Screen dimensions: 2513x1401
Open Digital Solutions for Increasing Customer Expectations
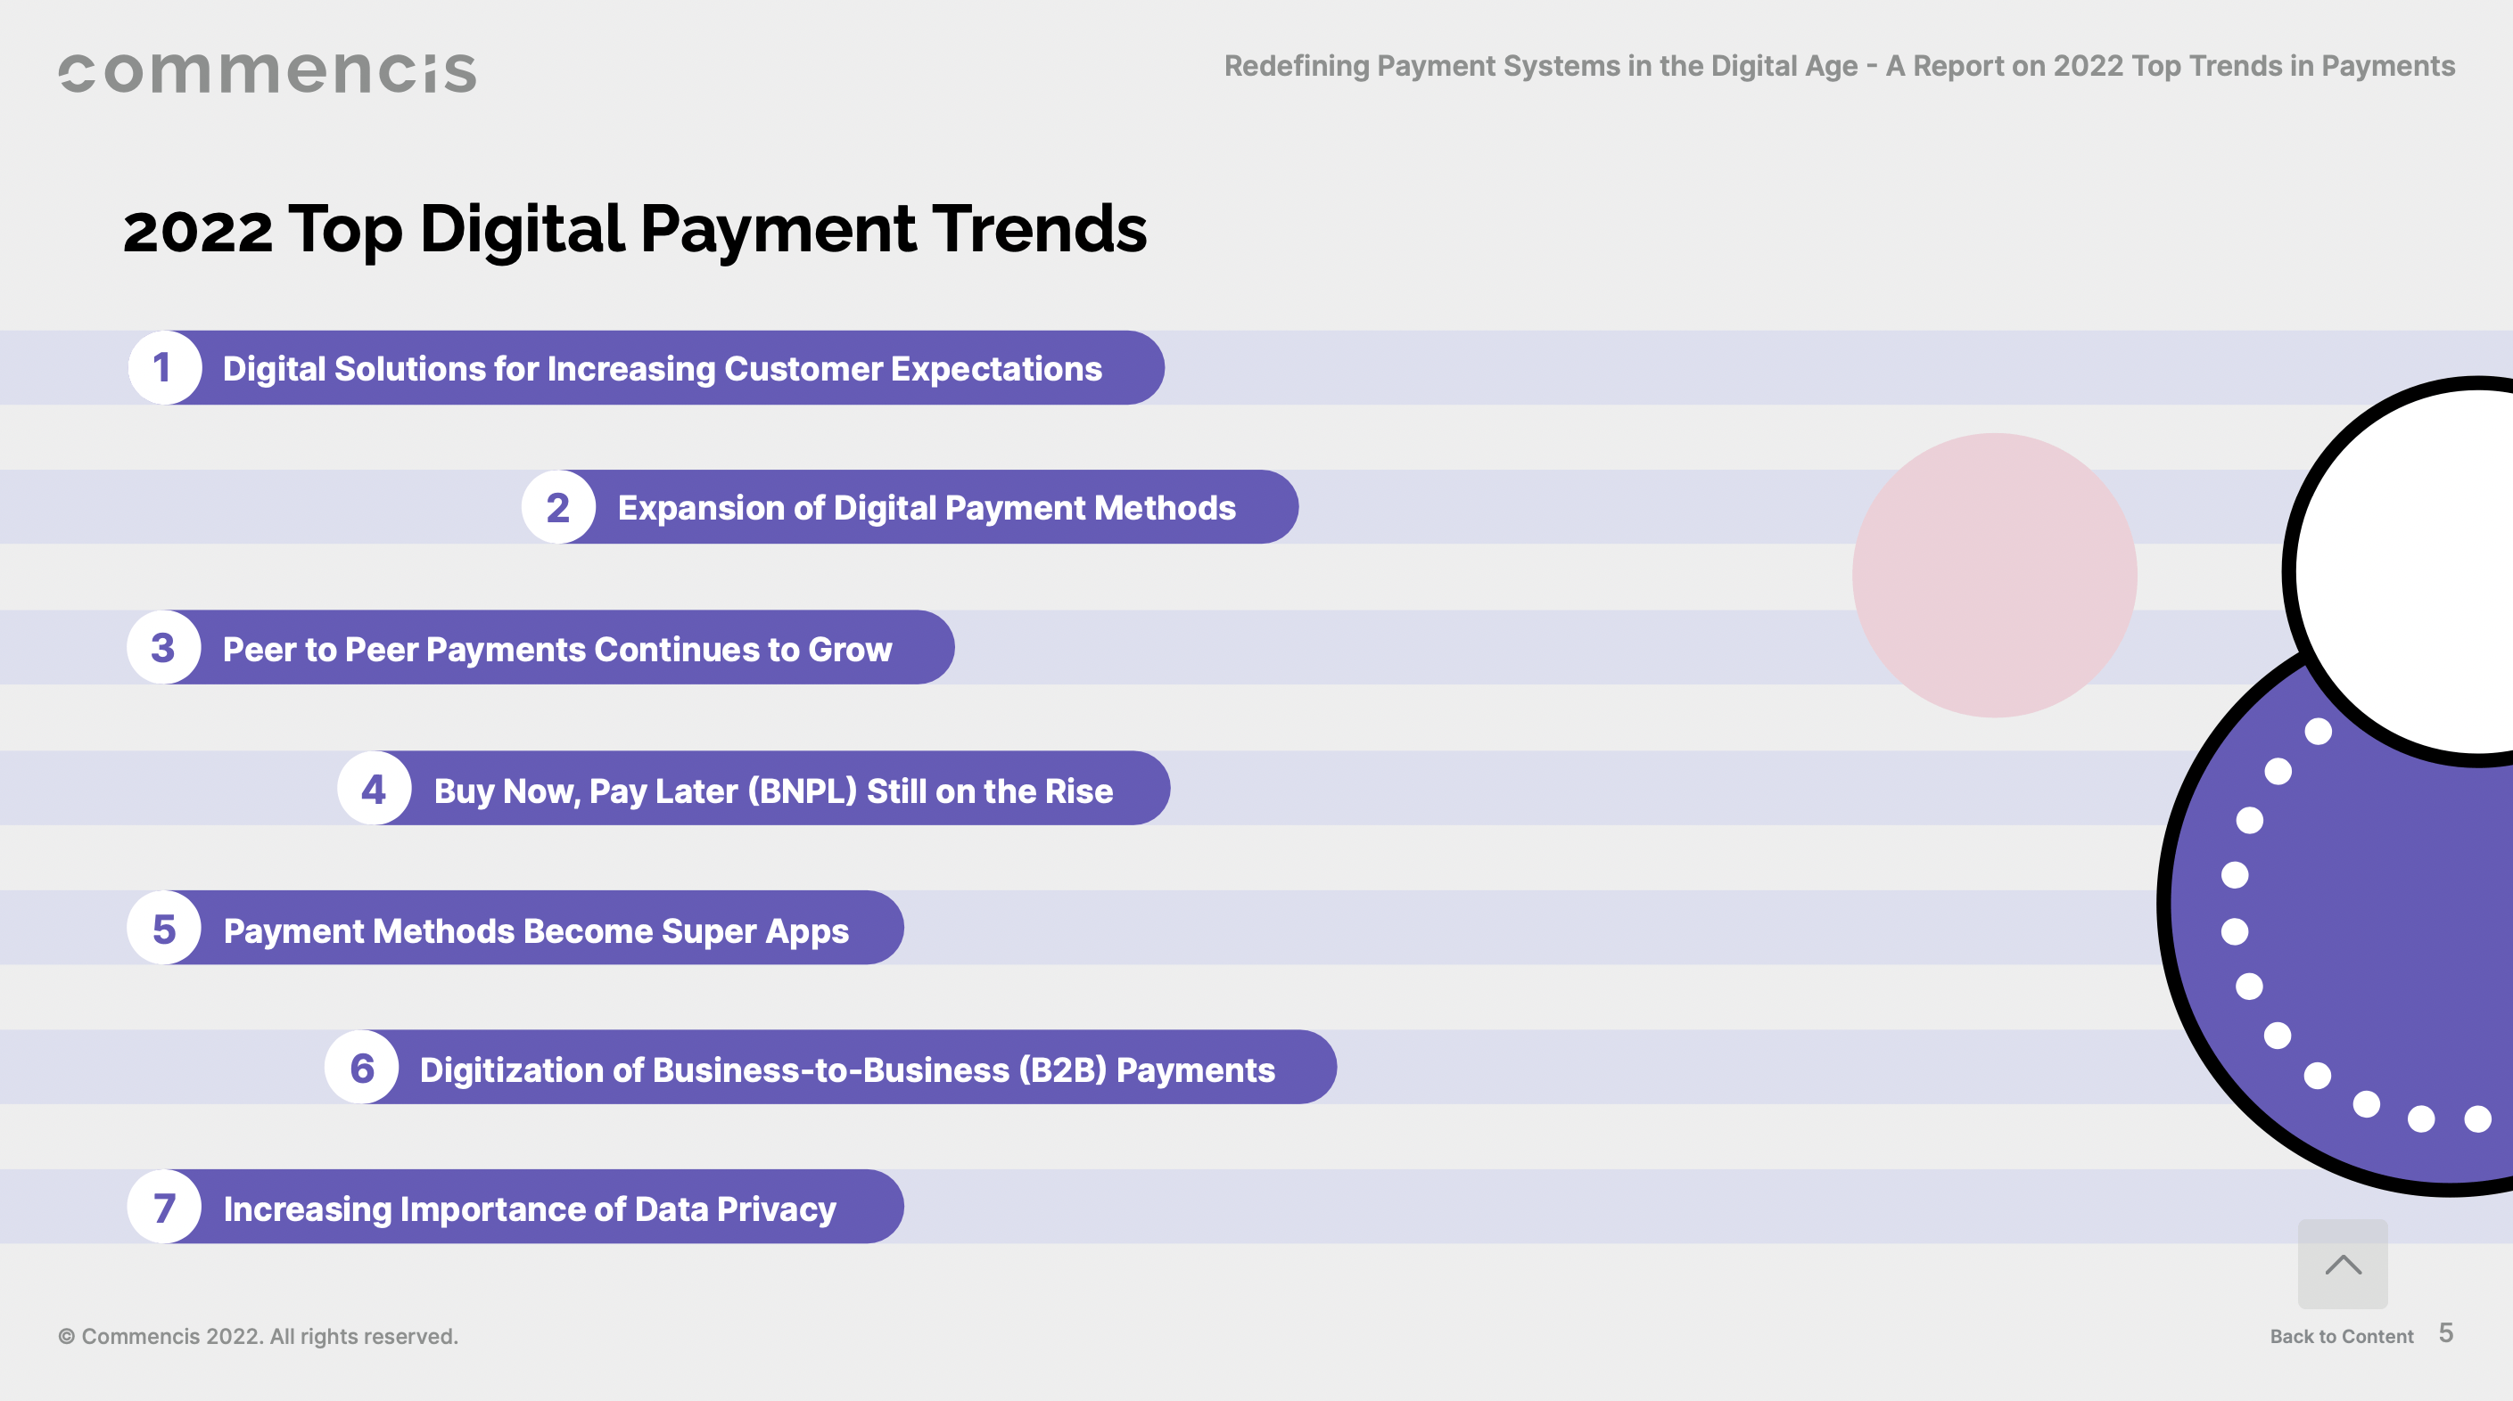tap(662, 369)
